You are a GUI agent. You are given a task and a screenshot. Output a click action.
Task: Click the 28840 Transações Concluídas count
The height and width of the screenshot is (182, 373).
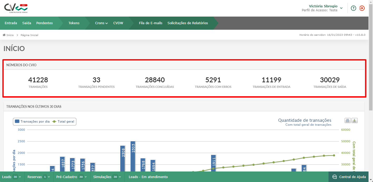(x=155, y=80)
